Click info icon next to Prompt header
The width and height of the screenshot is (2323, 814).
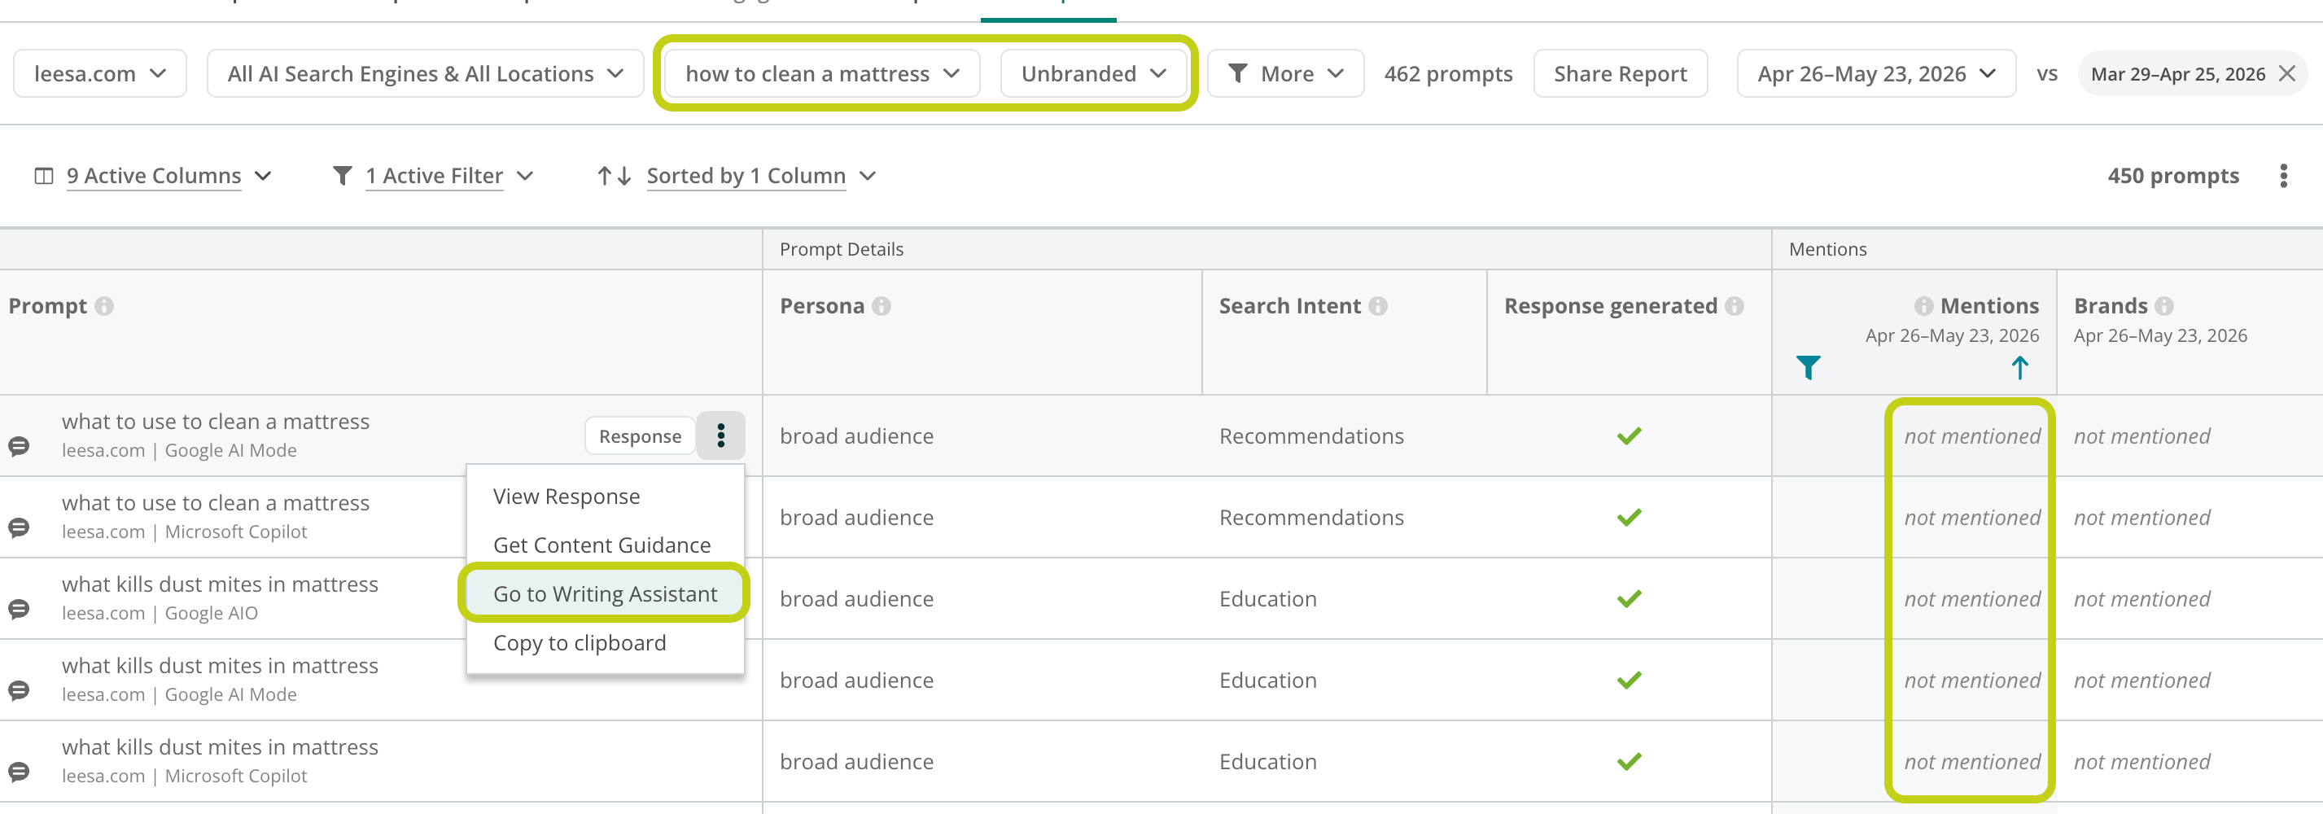coord(105,307)
